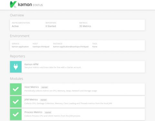Click the Kamon logo icon
This screenshot has height=121, width=155.
pos(13,5)
